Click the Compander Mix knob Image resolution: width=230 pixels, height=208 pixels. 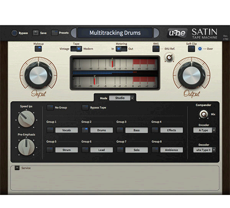(x=203, y=114)
